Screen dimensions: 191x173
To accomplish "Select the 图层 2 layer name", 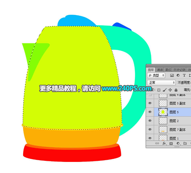I will point(174,121).
